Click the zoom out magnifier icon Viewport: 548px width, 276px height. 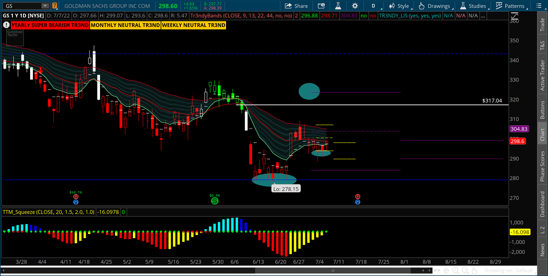(x=465, y=271)
